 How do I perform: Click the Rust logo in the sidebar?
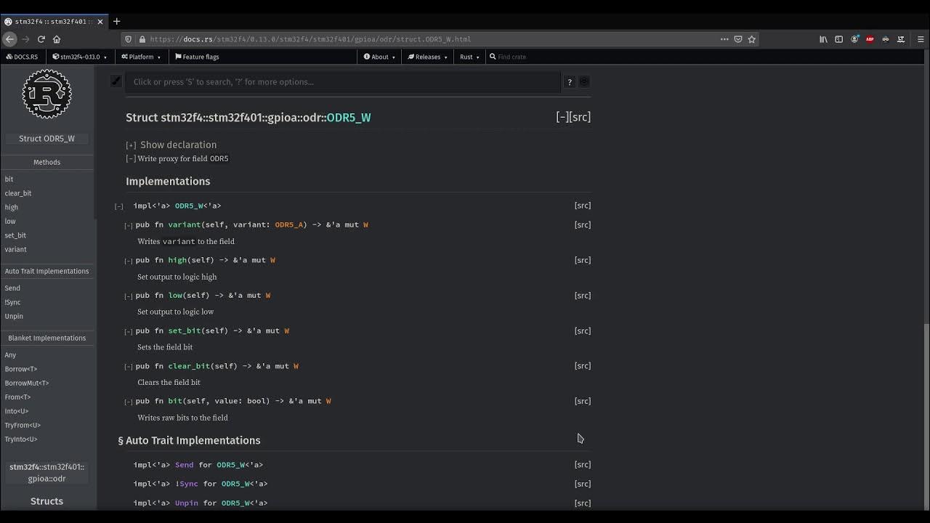[x=46, y=94]
